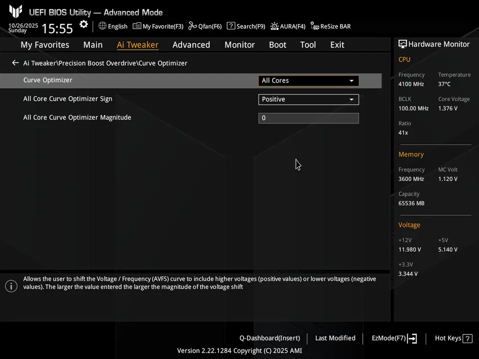
Task: Click the All Core Curve Optimizer Magnitude field
Action: [x=308, y=118]
